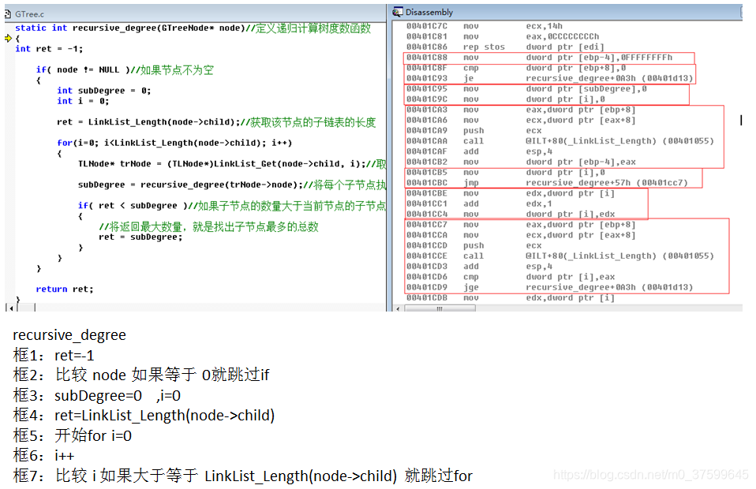Screen dimensions: 756x489
Task: Click the 'recursive_degree' heading below the windows
Action: (69, 335)
